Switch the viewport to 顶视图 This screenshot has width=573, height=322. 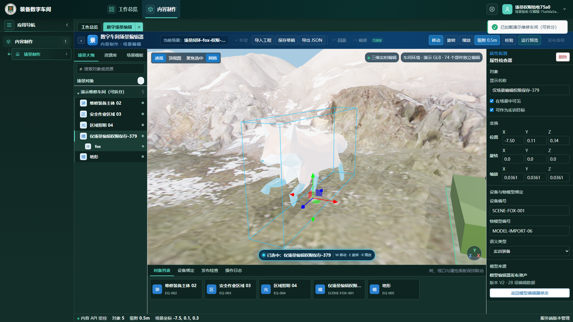(175, 58)
